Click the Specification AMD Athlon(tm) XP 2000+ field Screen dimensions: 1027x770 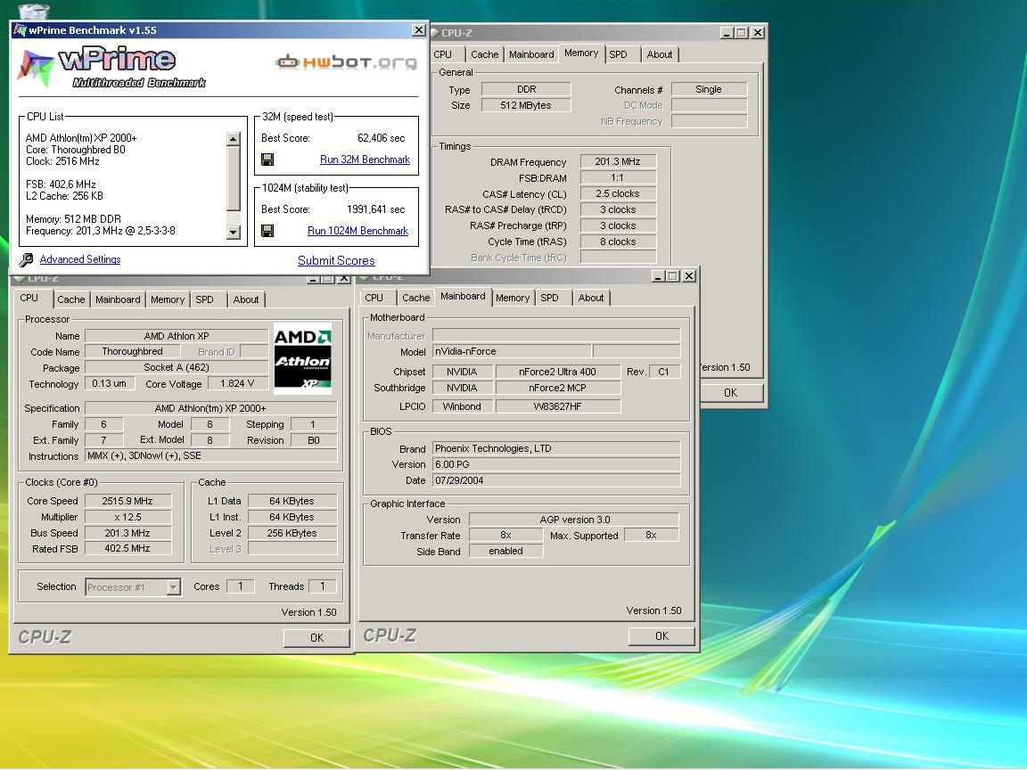point(210,408)
